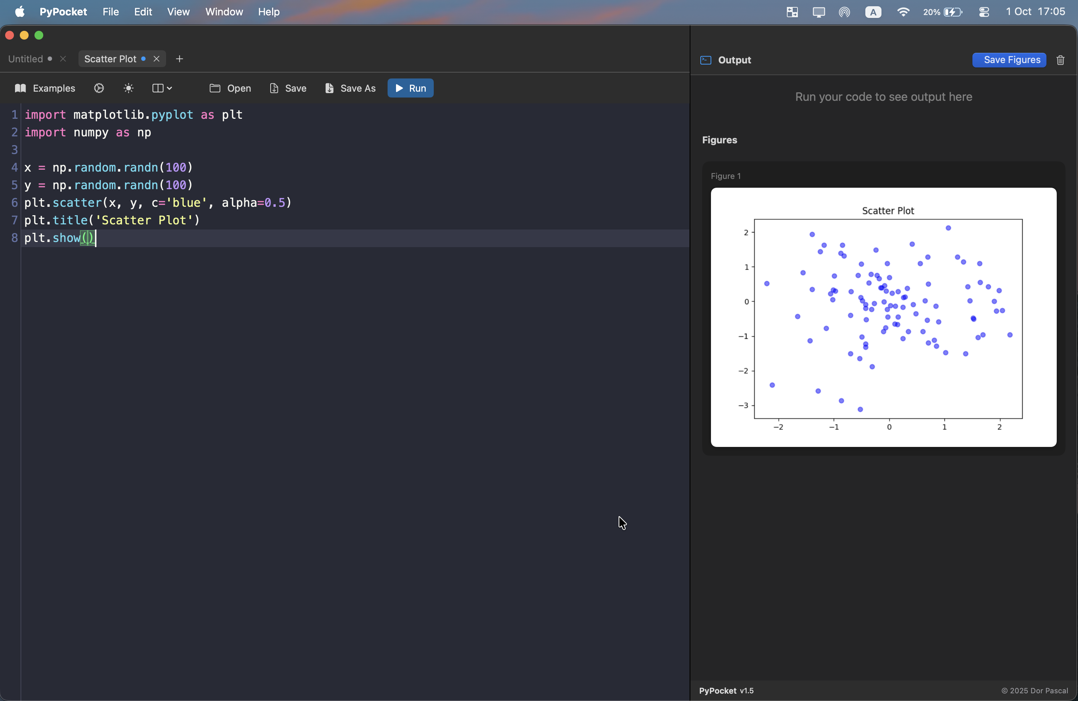Screen dimensions: 1078x701
Task: Add a new tab with plus
Action: coord(179,59)
